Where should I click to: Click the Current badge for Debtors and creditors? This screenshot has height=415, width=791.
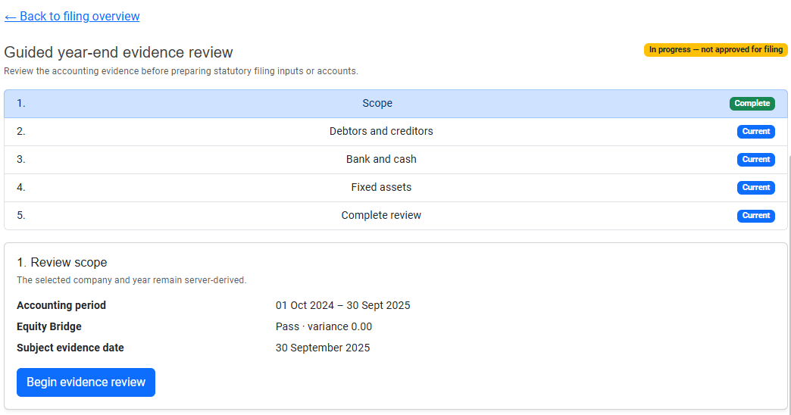coord(755,132)
